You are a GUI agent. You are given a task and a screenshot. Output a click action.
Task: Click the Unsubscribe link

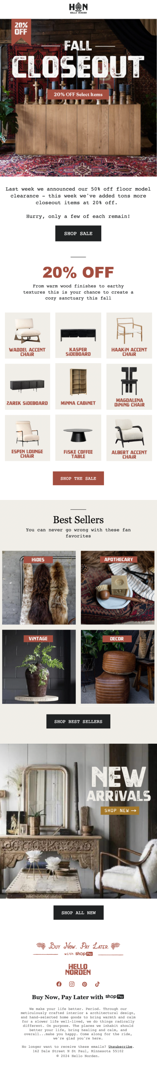click(121, 1046)
